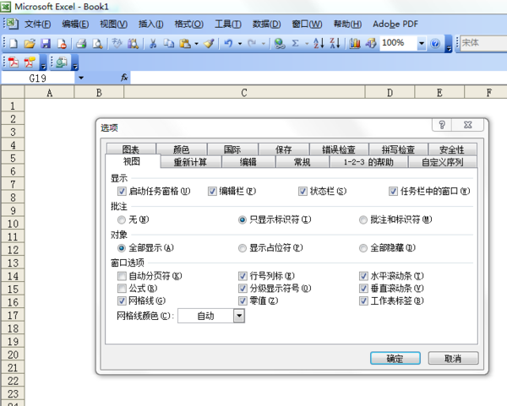The image size is (507, 406).
Task: Open the 文件 menu
Action: click(x=37, y=24)
